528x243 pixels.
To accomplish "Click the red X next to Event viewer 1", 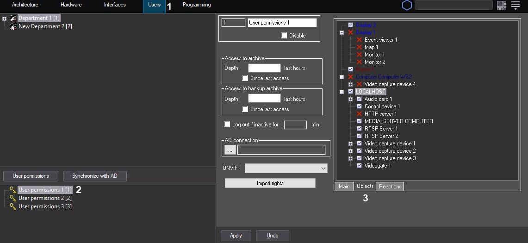I will [359, 40].
